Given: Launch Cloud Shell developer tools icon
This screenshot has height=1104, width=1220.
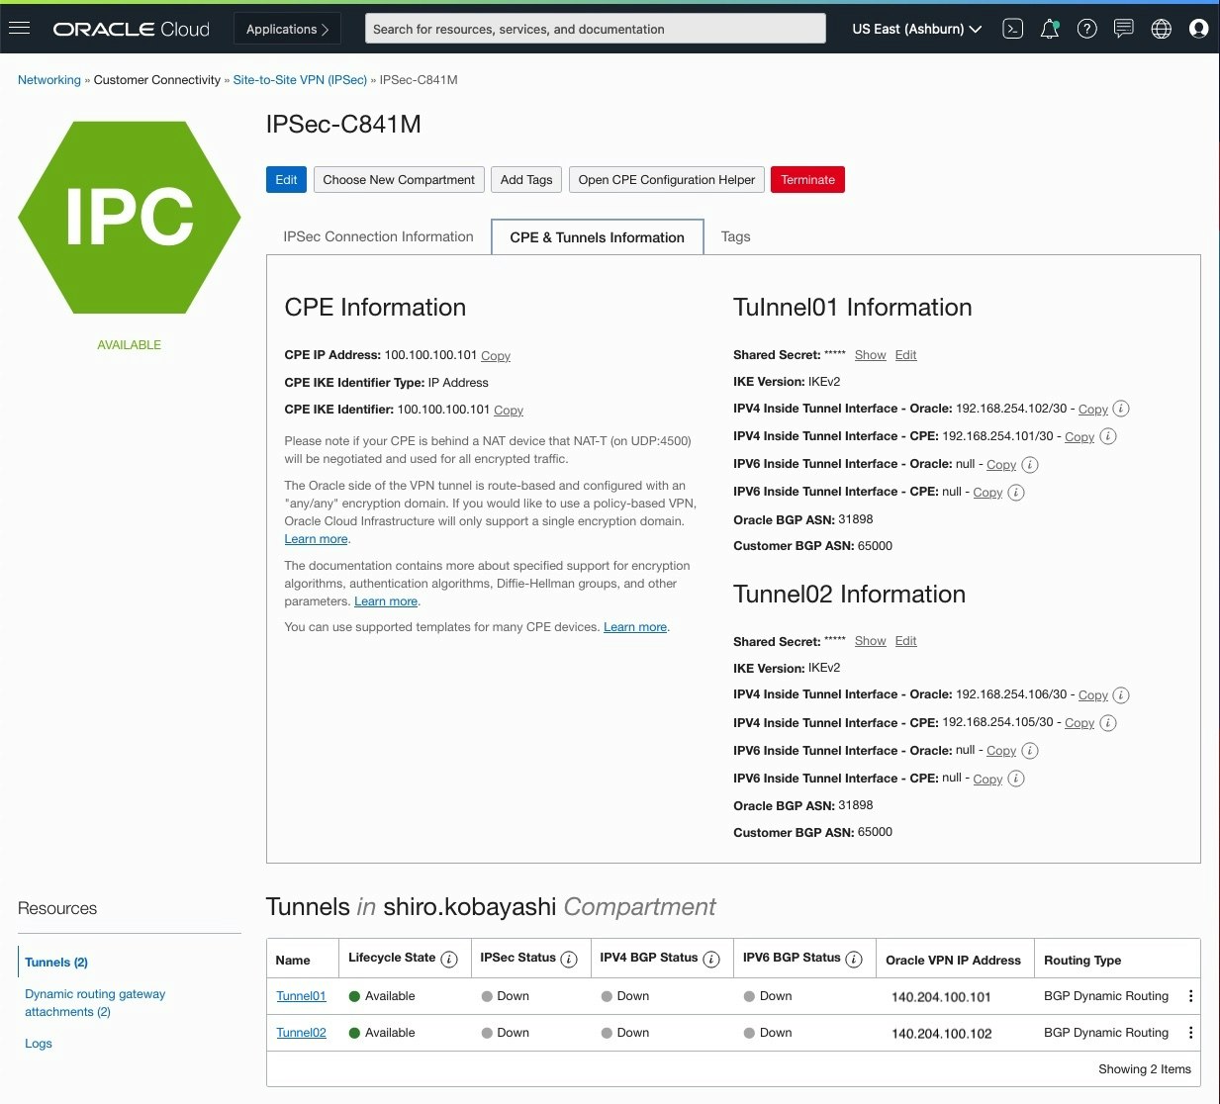Looking at the screenshot, I should tap(1012, 29).
